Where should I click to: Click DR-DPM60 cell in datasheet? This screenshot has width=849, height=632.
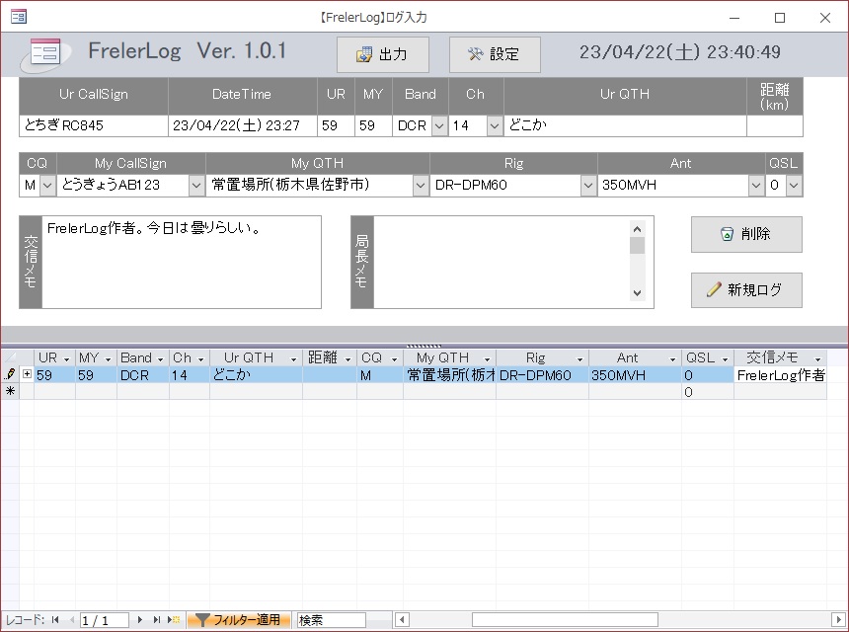pyautogui.click(x=543, y=375)
